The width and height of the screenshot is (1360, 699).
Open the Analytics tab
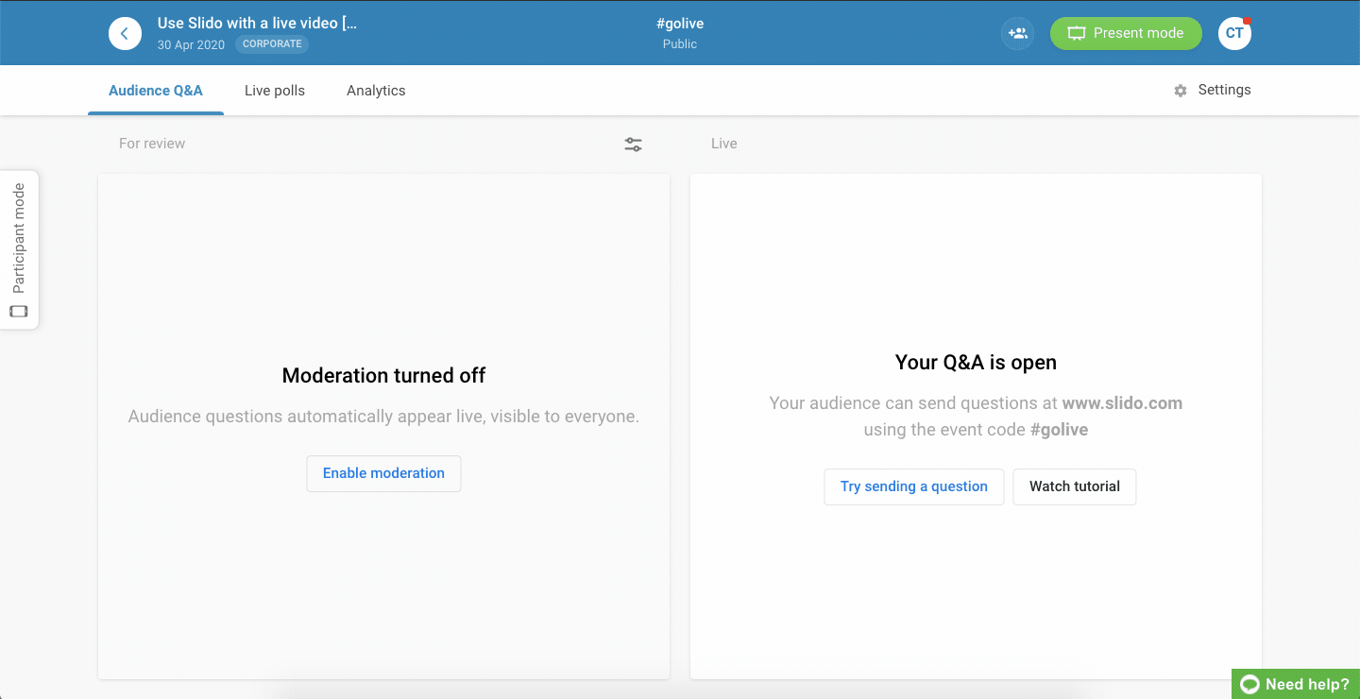click(376, 91)
